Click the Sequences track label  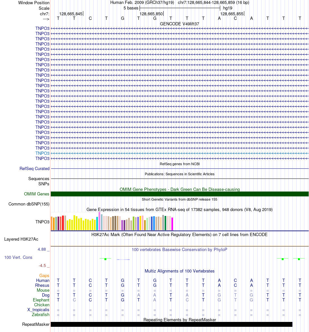39,179
